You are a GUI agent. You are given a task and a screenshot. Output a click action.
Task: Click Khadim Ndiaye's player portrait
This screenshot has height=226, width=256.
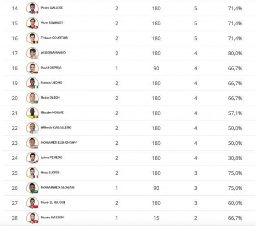pos(32,113)
